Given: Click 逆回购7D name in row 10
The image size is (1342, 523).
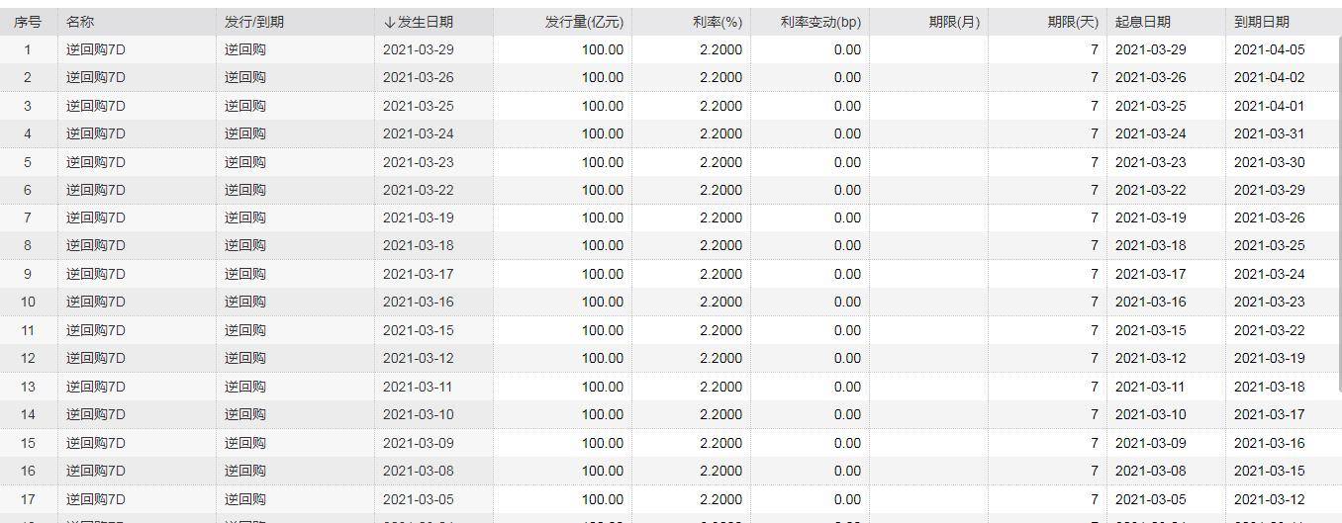Looking at the screenshot, I should [x=96, y=302].
